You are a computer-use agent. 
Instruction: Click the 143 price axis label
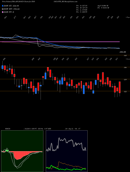[125, 56]
